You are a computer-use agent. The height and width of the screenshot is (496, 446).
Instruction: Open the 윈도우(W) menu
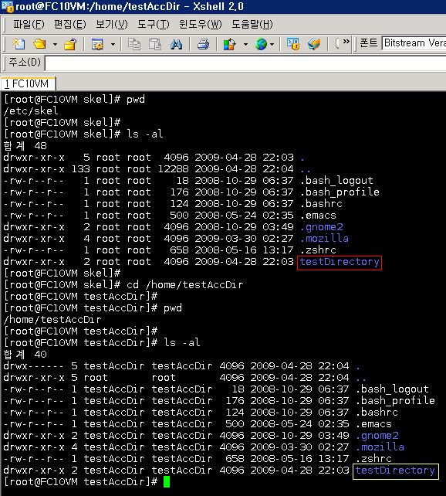pos(201,25)
